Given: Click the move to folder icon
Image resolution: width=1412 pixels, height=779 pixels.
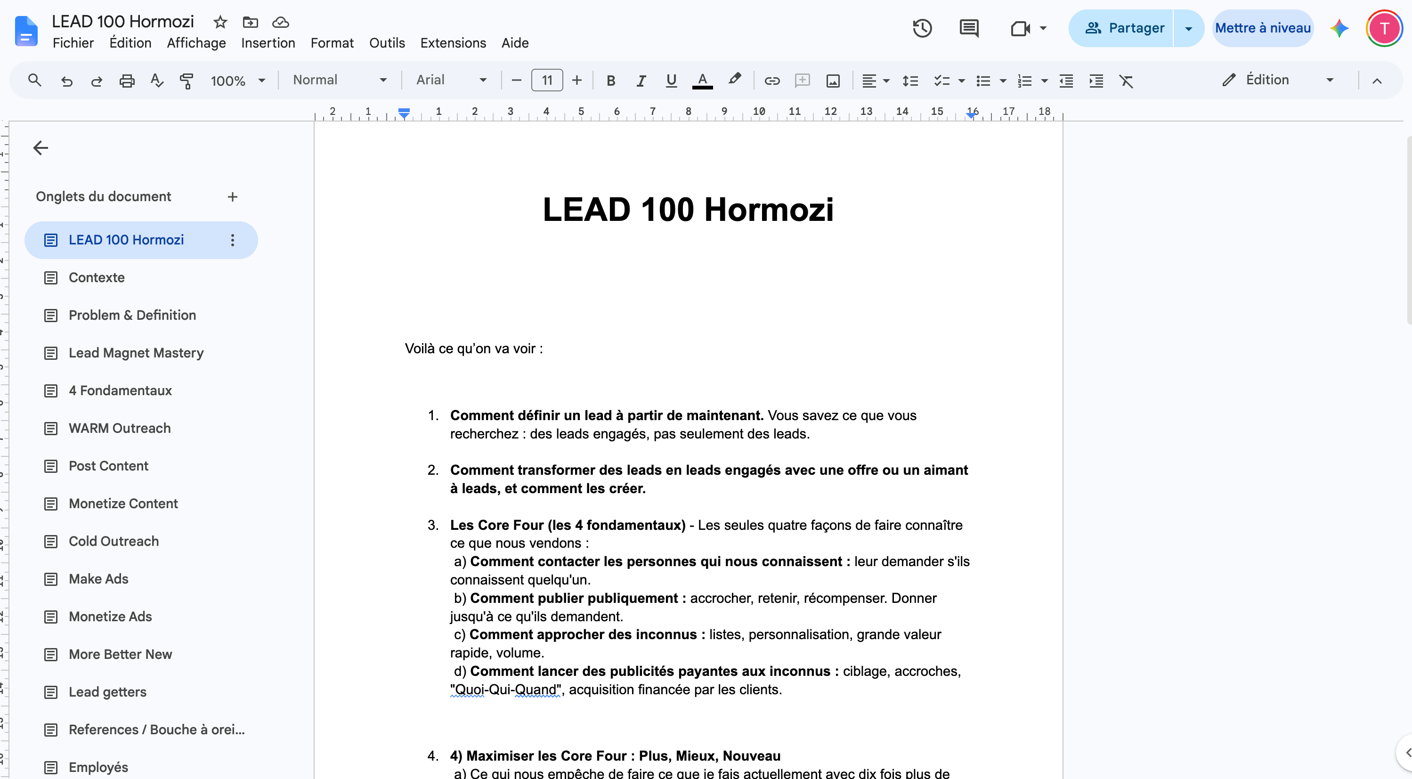Looking at the screenshot, I should 250,22.
